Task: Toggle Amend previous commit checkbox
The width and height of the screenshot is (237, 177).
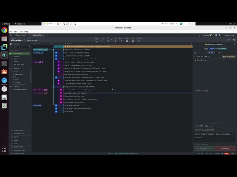Action: click(195, 130)
